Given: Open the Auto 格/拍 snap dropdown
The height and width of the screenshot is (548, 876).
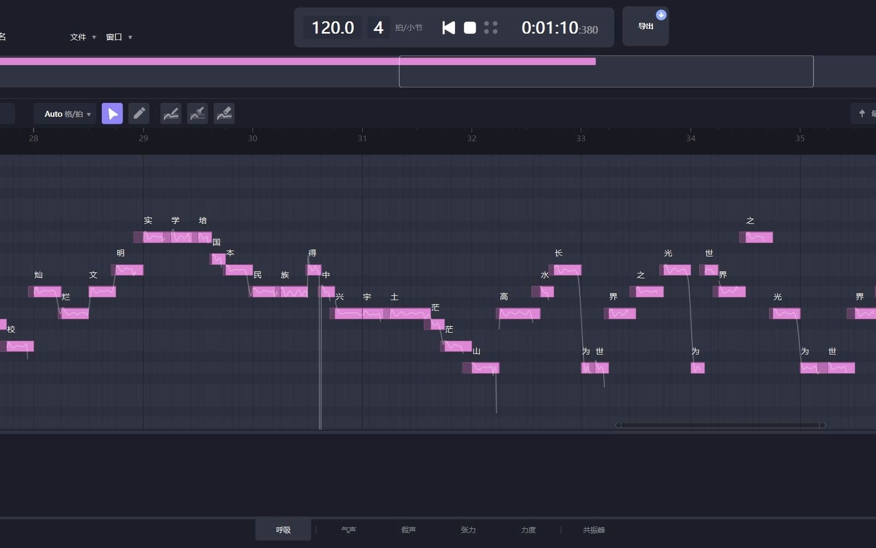Looking at the screenshot, I should 65,114.
